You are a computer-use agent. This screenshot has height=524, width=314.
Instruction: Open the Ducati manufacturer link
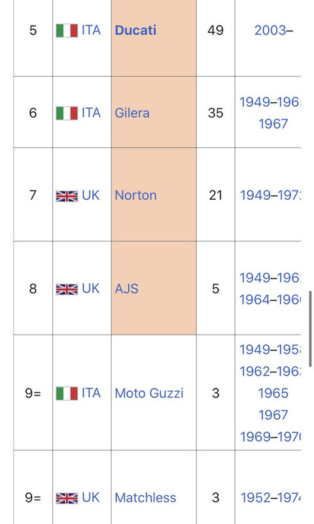pyautogui.click(x=135, y=30)
